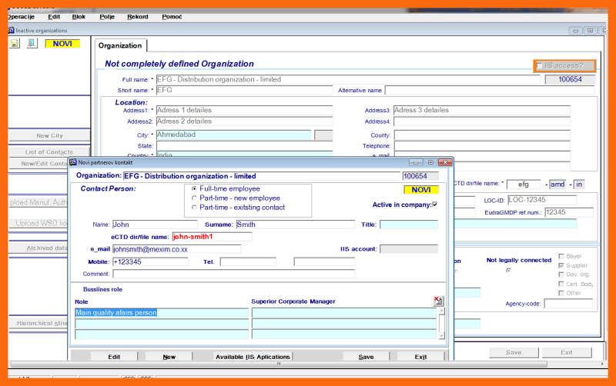Toggle the Active in company checkbox
The height and width of the screenshot is (386, 616).
pyautogui.click(x=435, y=205)
